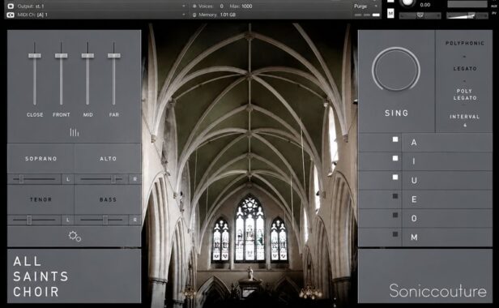Adjust the FRONT mic fader
This screenshot has height=308, width=499.
tap(61, 56)
